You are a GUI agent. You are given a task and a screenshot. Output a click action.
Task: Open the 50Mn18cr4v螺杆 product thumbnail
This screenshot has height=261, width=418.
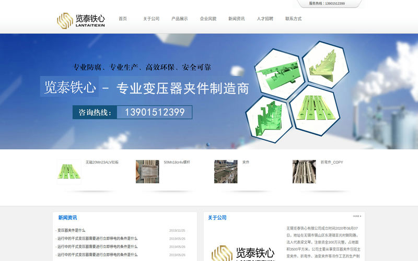click(147, 172)
